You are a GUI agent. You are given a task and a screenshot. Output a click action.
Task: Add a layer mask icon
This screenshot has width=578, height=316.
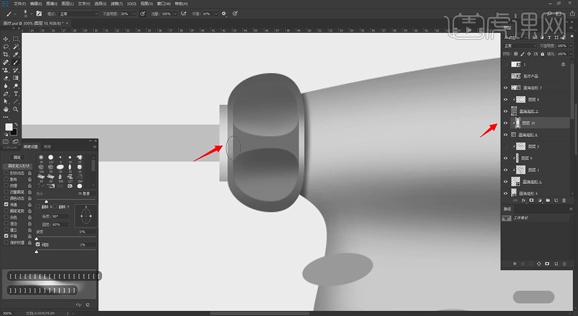(531, 200)
